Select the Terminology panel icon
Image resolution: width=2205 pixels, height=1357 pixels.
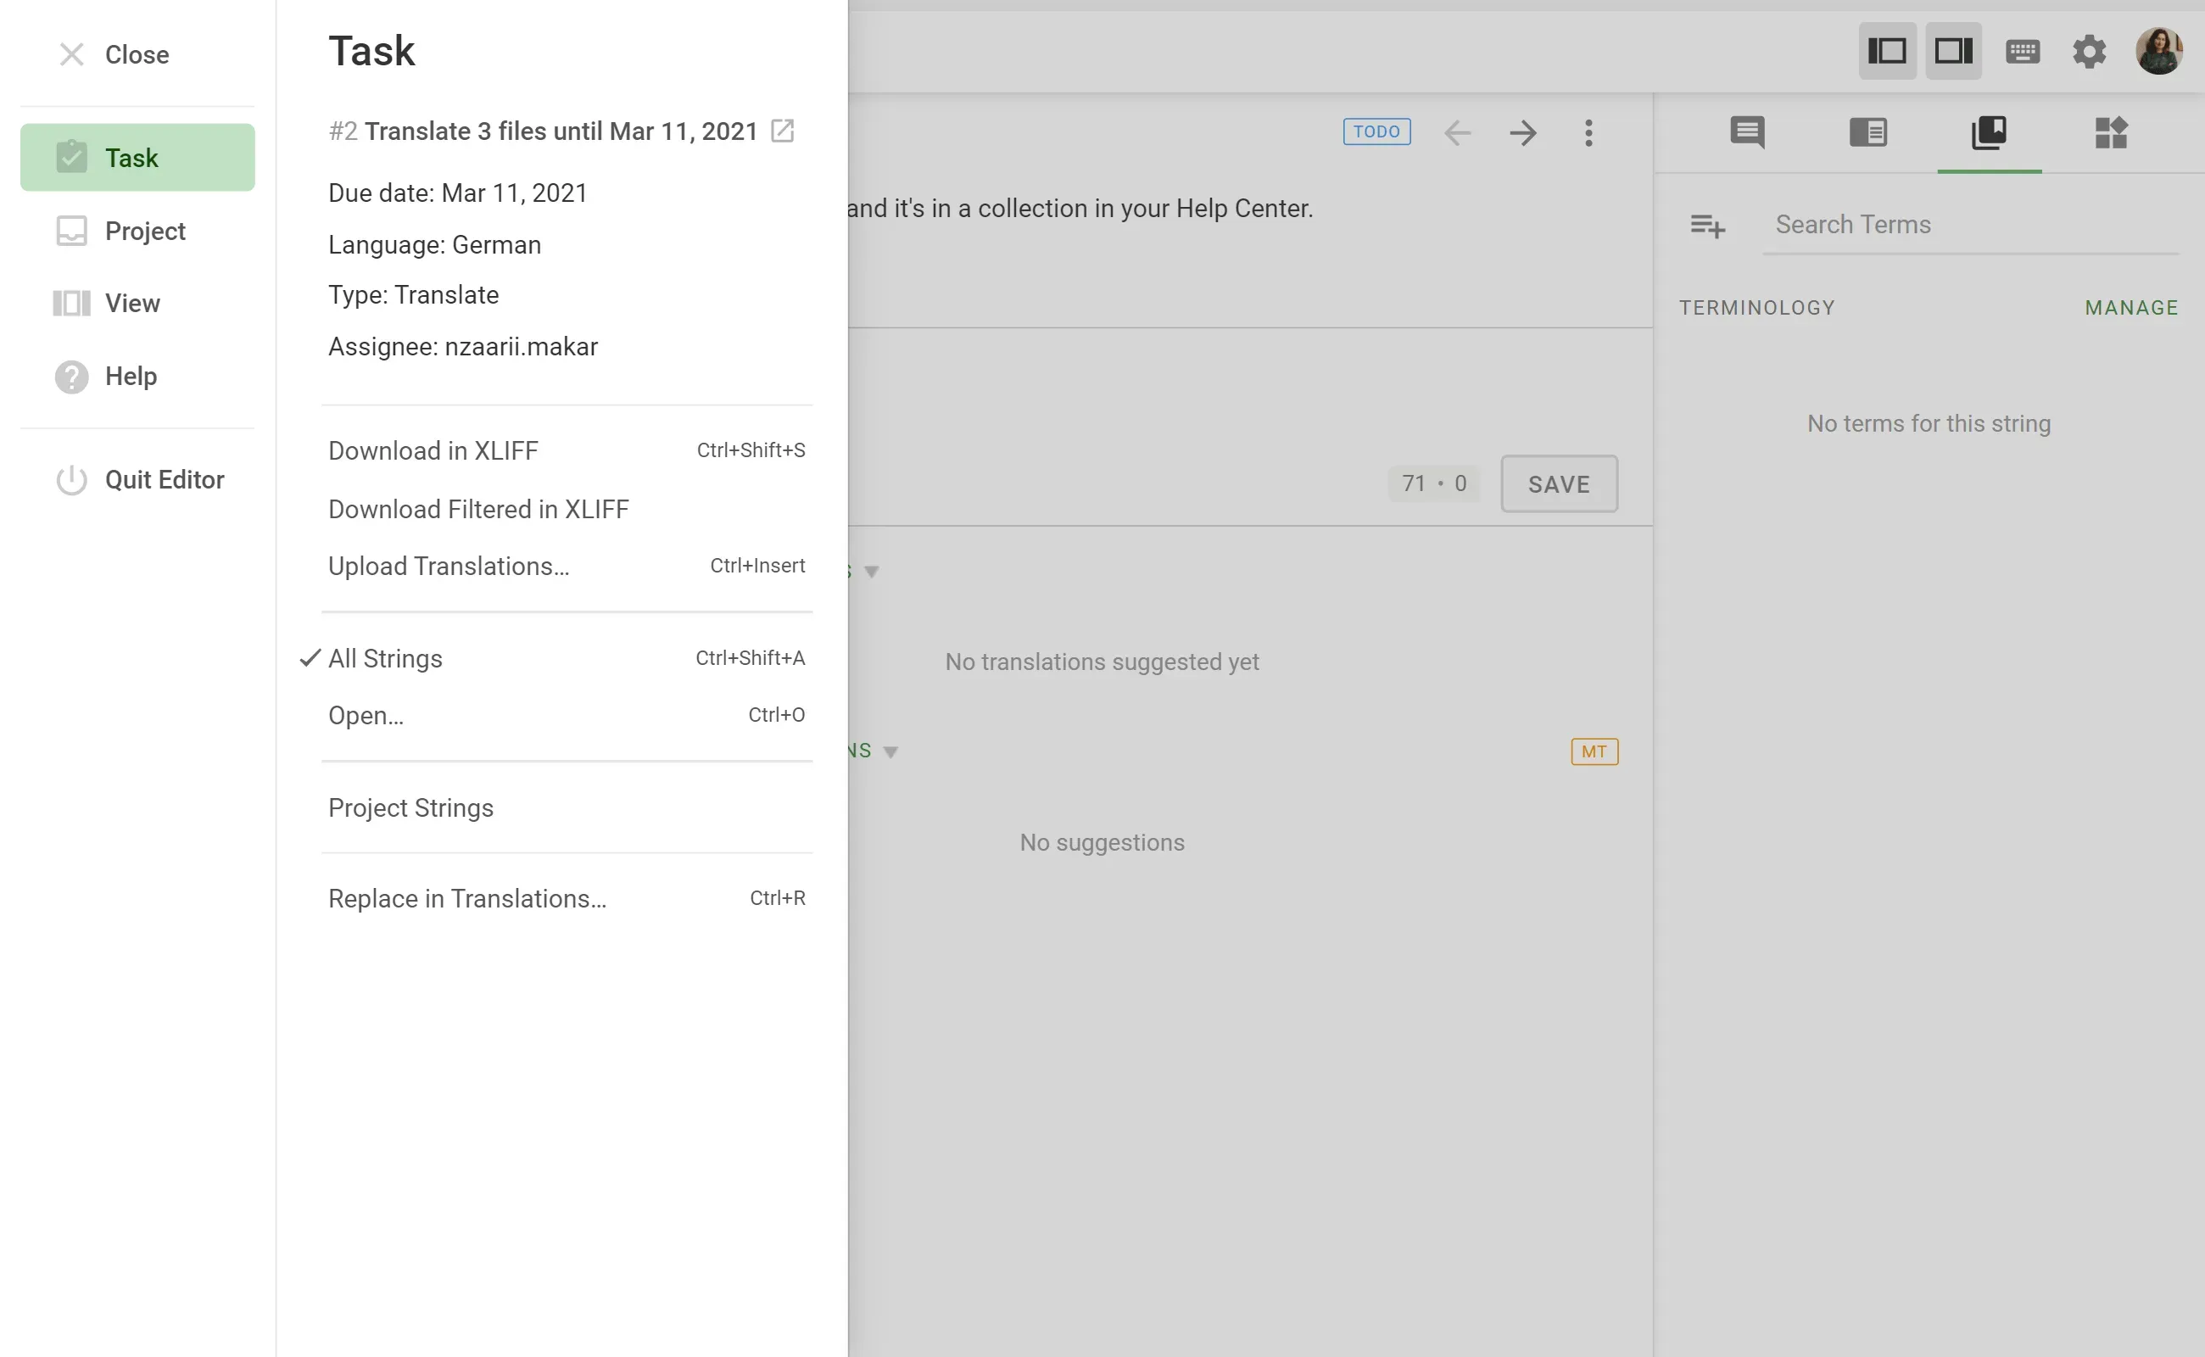coord(1990,133)
